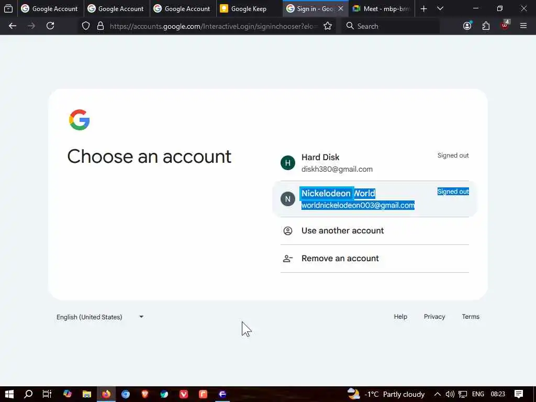536x402 pixels.
Task: Go back using the browser back arrow
Action: tap(13, 26)
